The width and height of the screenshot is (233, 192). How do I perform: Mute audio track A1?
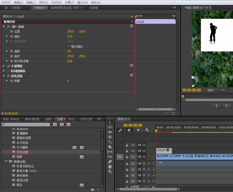point(144,164)
